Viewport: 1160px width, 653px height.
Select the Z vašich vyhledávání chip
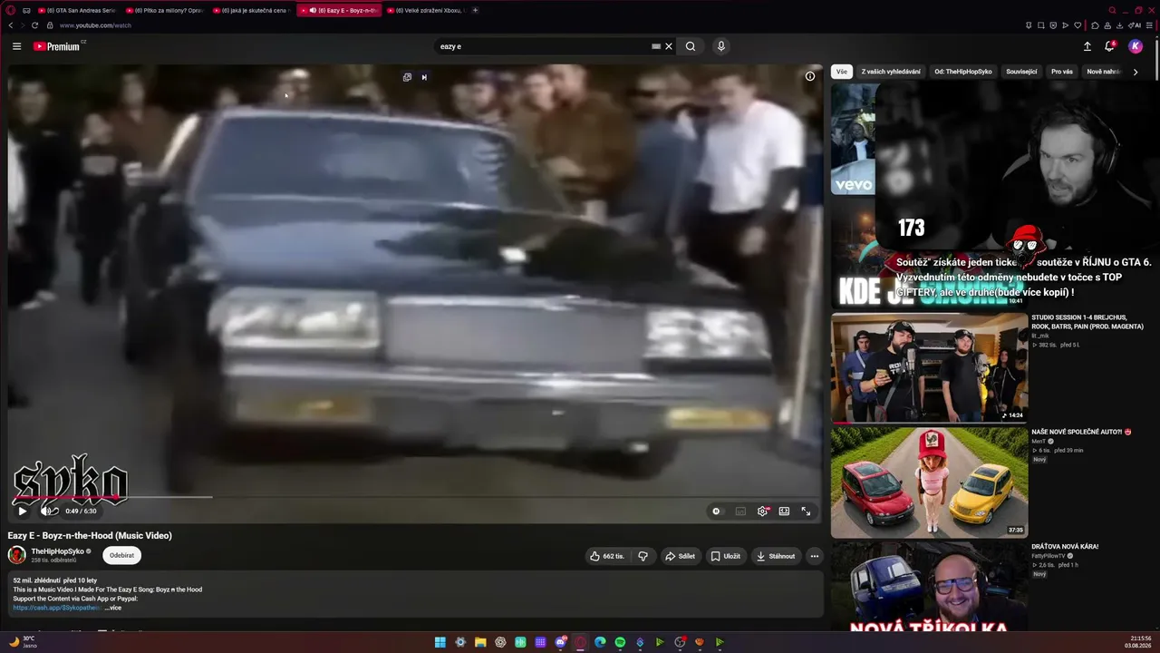click(x=891, y=72)
